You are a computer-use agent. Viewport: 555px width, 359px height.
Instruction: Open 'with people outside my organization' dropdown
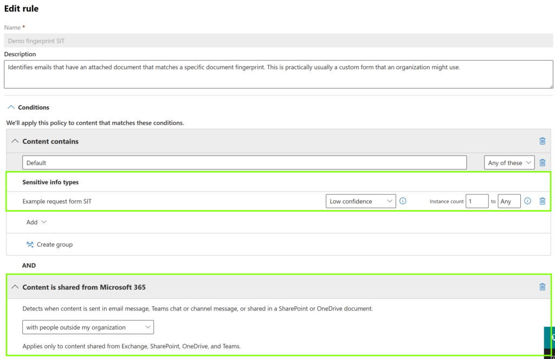point(88,328)
